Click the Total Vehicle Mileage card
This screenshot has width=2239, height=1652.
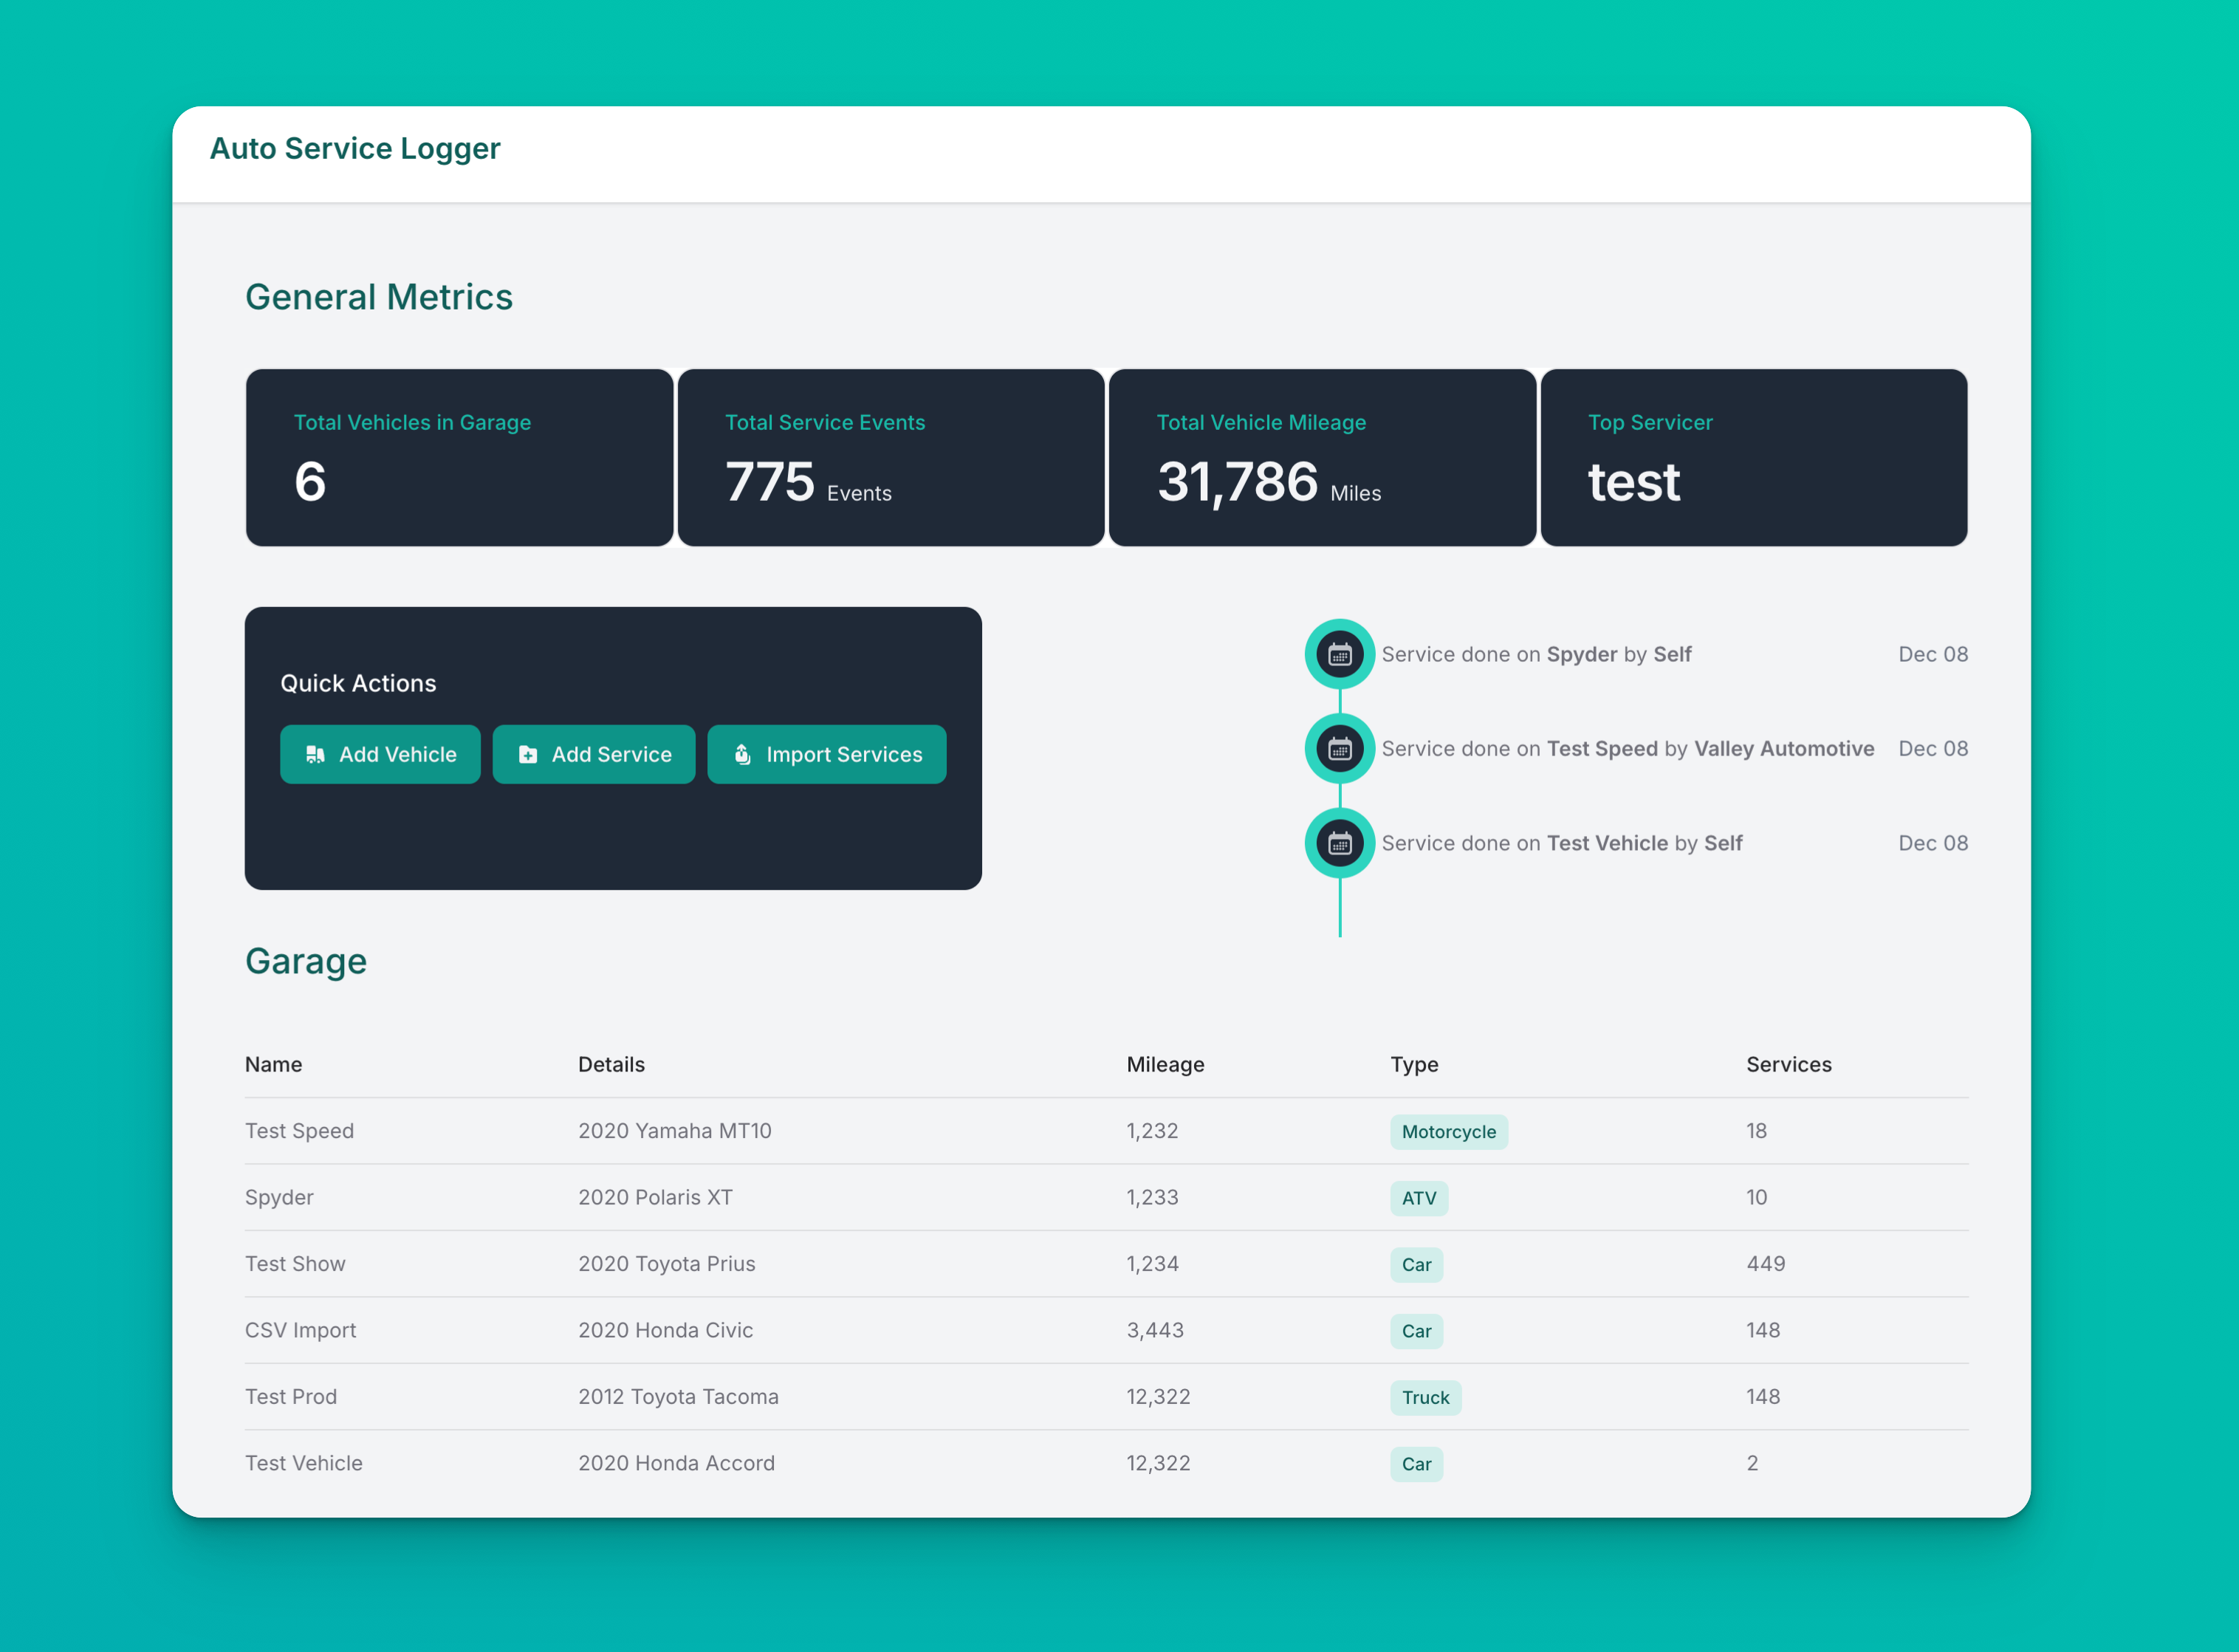pos(1321,458)
